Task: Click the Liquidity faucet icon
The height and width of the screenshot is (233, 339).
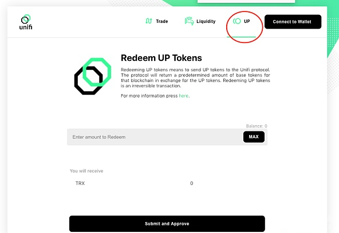Action: pyautogui.click(x=189, y=21)
